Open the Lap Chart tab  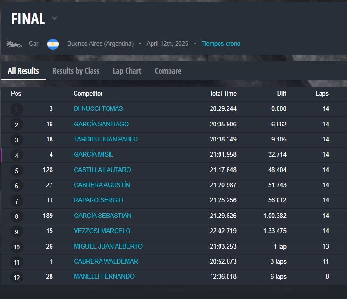[127, 71]
